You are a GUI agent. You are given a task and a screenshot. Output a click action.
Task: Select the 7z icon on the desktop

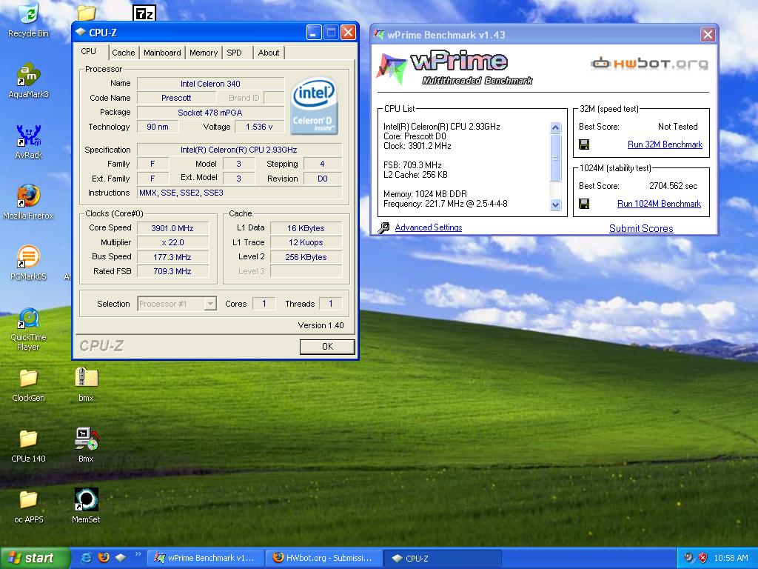[x=144, y=13]
